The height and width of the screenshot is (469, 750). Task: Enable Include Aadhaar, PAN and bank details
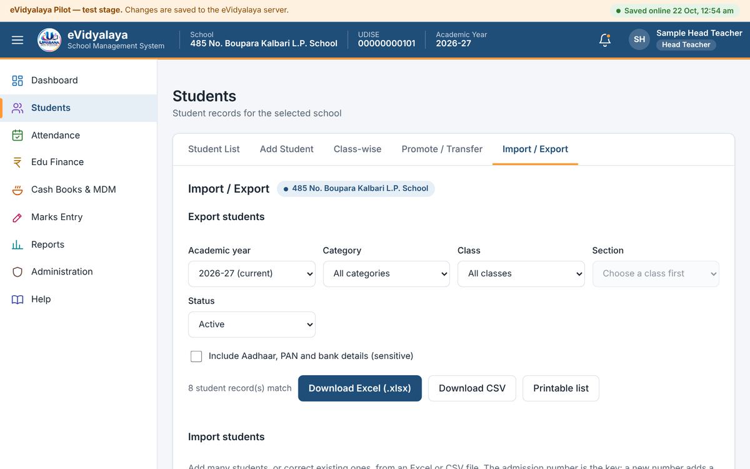click(196, 356)
